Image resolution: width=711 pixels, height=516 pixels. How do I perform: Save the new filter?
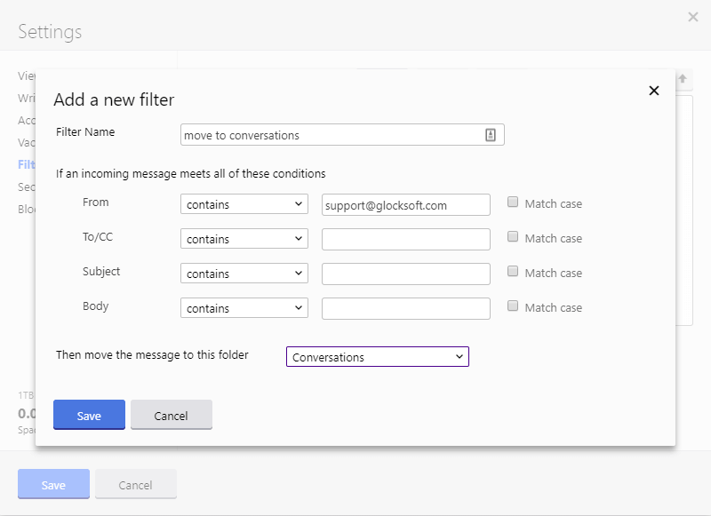point(88,413)
